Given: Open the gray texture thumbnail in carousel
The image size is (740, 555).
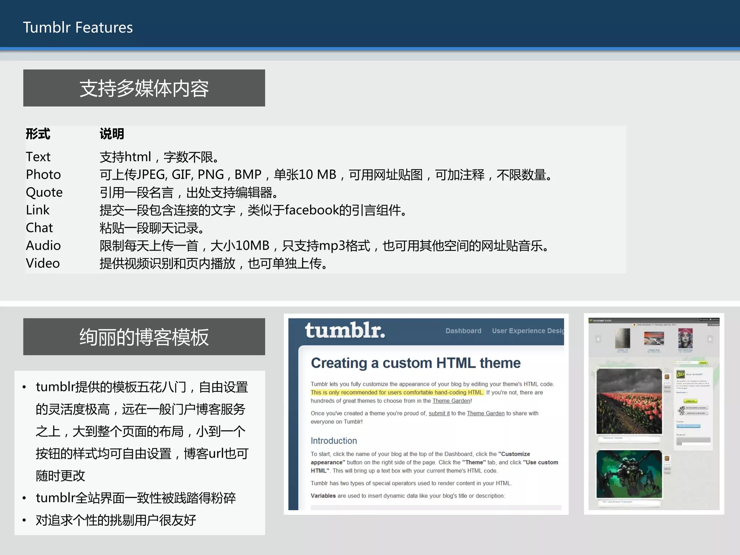Looking at the screenshot, I should (622, 338).
